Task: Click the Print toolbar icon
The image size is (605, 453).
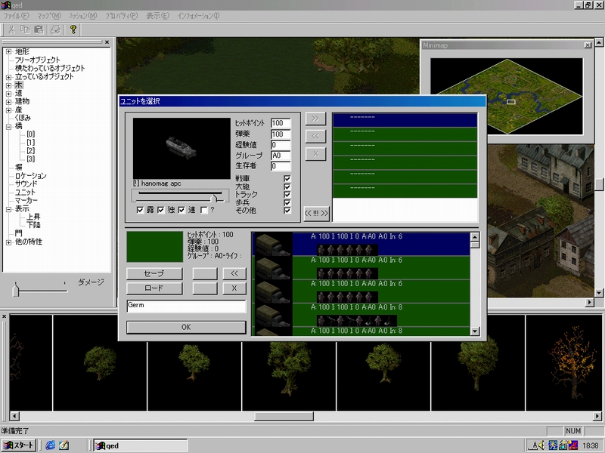Action: tap(56, 29)
